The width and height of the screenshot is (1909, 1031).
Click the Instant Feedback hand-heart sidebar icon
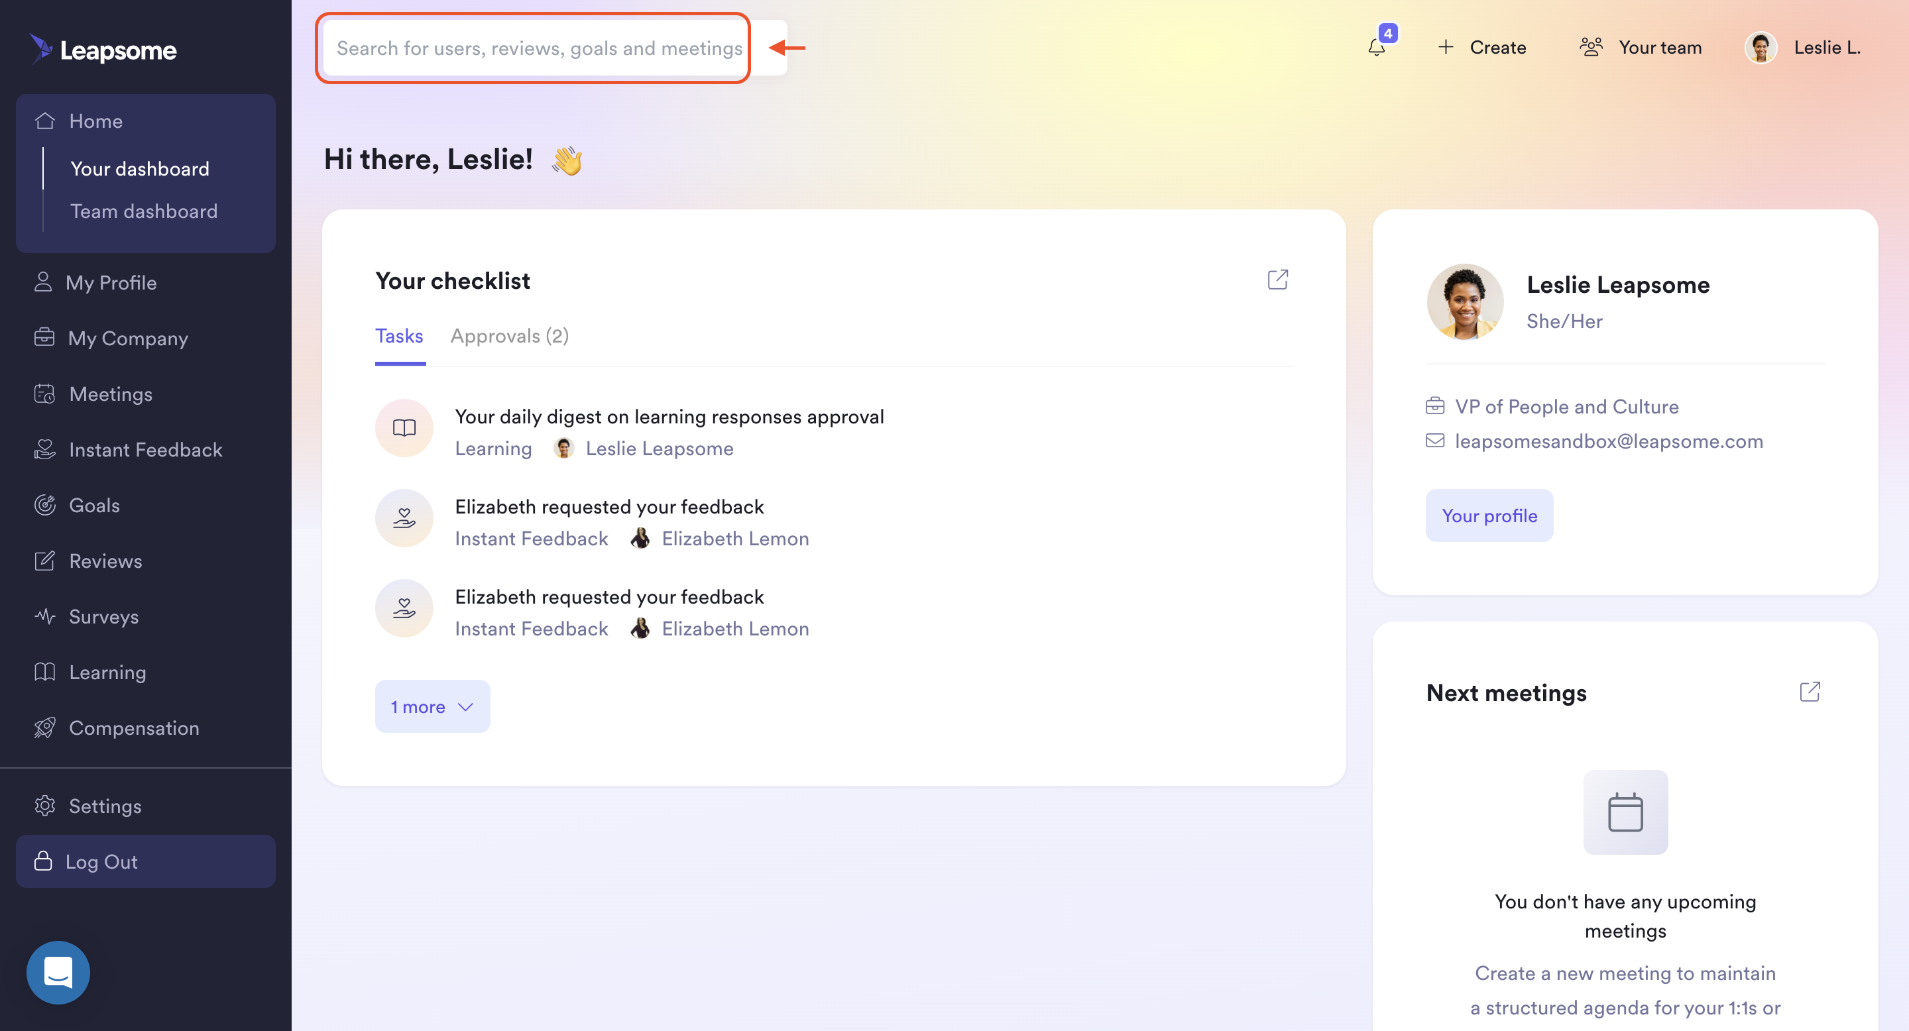(44, 449)
